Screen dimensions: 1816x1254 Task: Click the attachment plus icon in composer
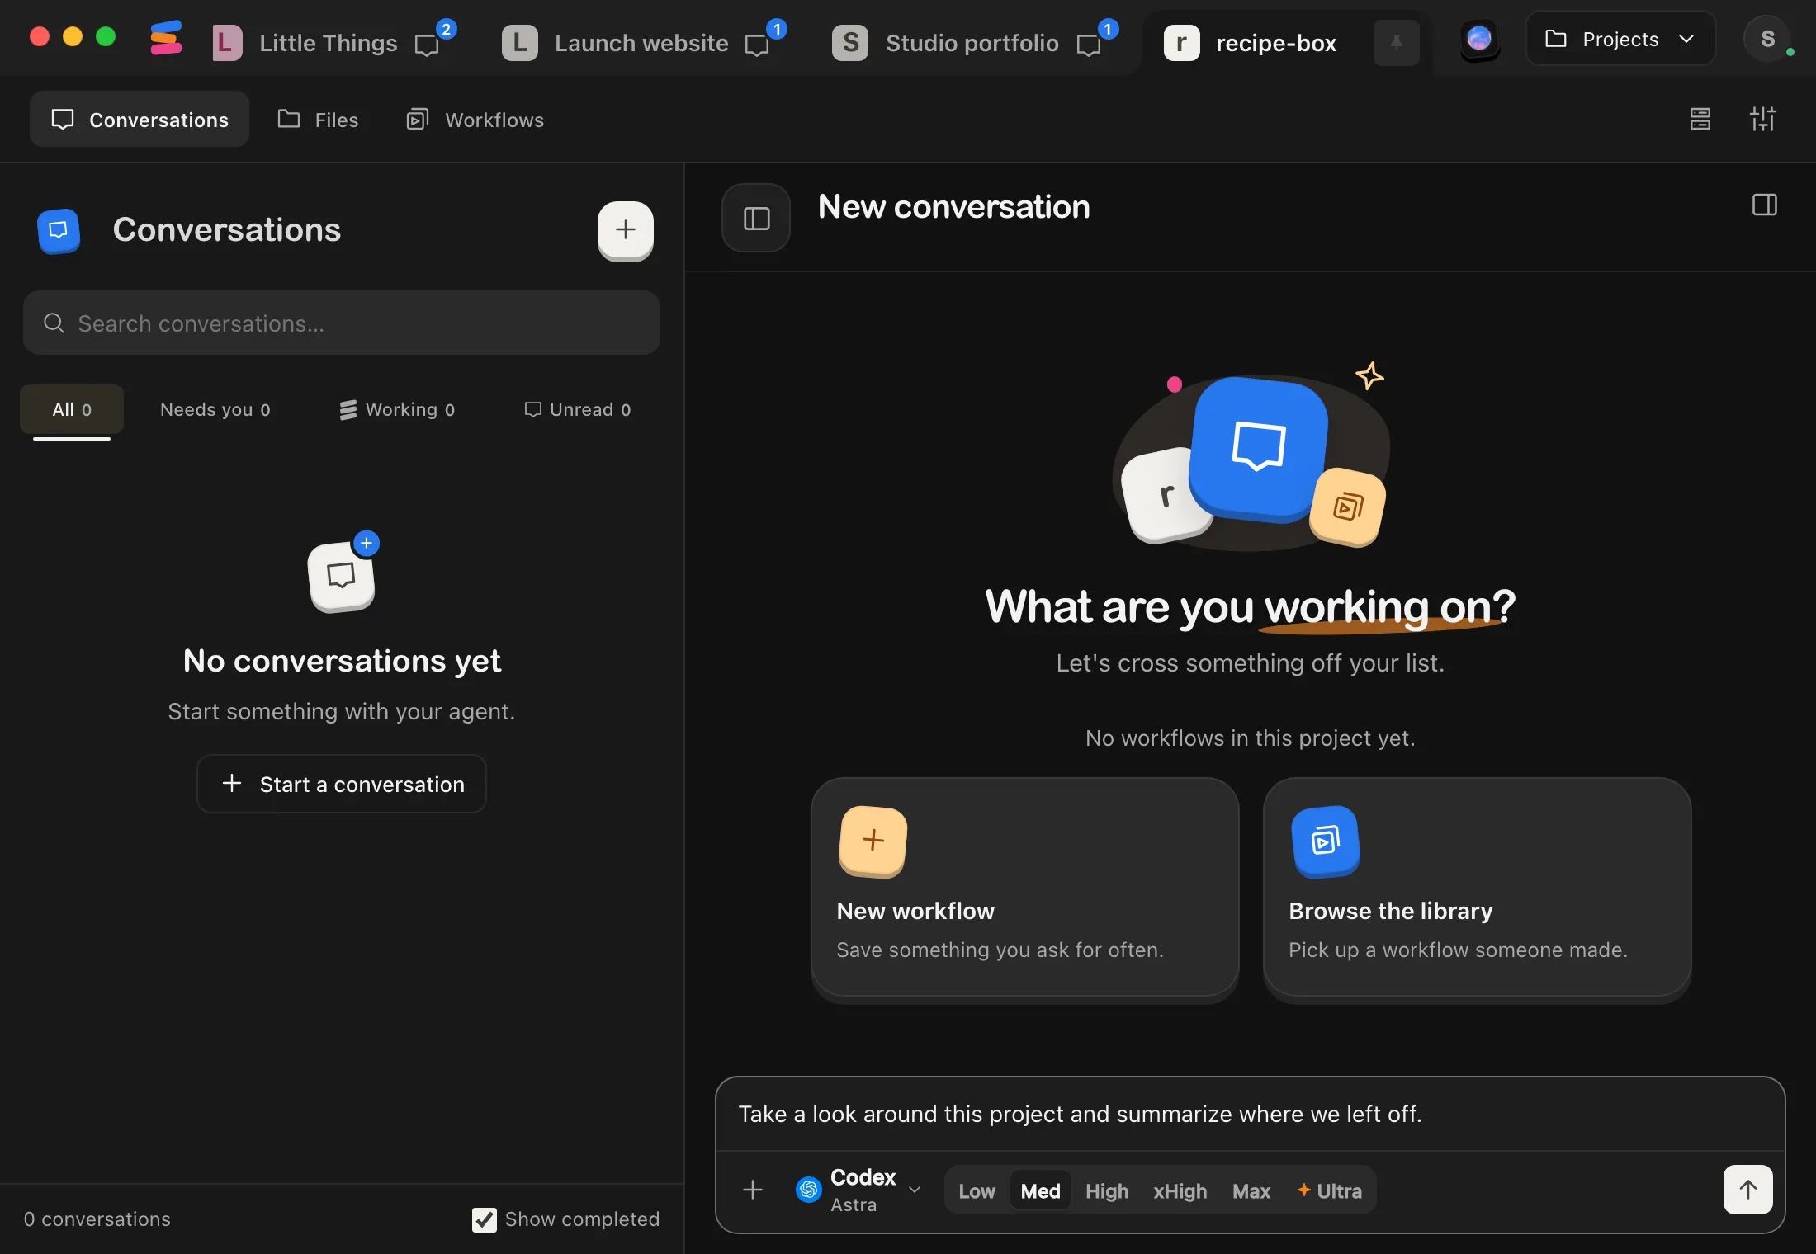753,1190
